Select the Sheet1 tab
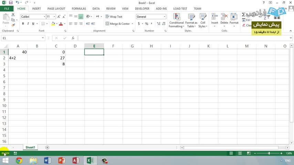The image size is (294, 165). click(30, 147)
